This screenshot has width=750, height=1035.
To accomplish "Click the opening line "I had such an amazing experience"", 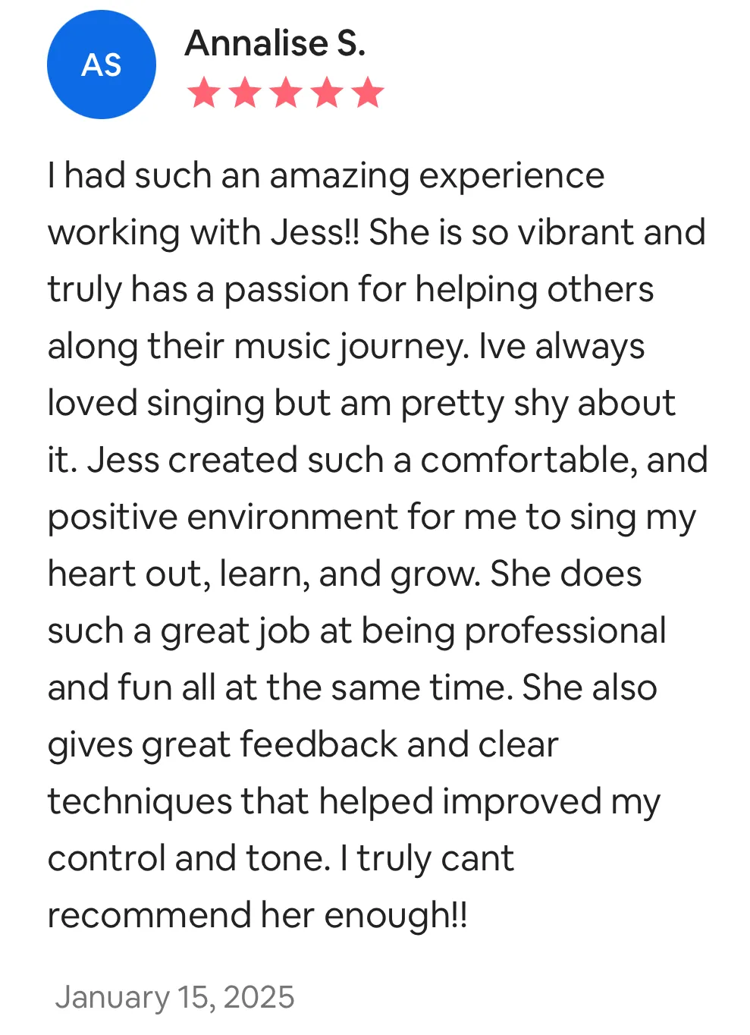I will tap(326, 176).
